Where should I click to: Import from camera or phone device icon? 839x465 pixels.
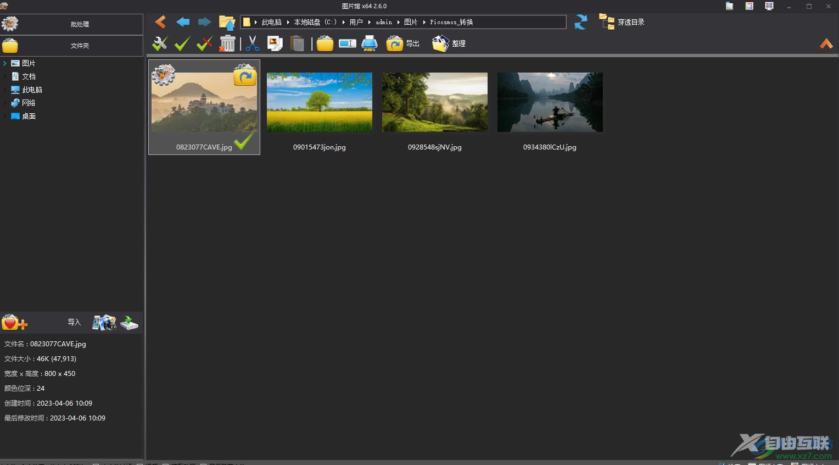(104, 322)
